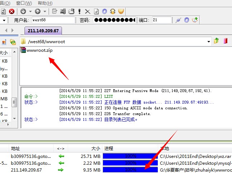Click the port field showing 21
Viewport: 232px width, 191px height.
162,20
